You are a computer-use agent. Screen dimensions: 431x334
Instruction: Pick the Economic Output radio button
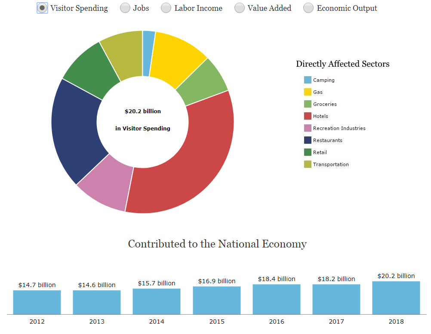tap(308, 8)
